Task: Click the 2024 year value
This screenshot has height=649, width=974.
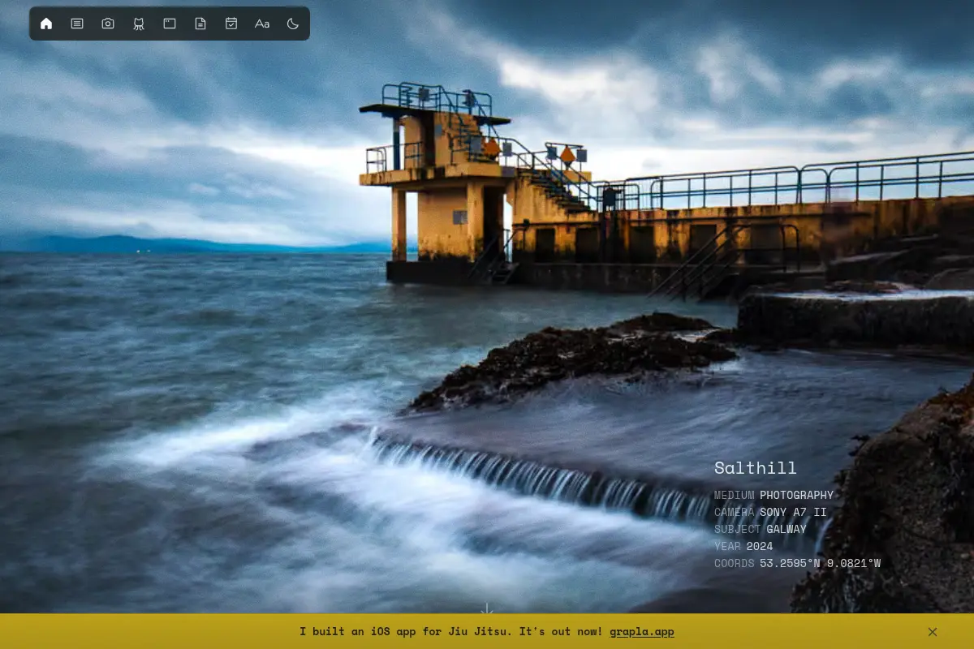Action: [x=760, y=546]
